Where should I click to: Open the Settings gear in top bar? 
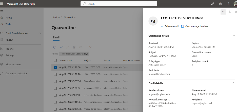(221, 4)
